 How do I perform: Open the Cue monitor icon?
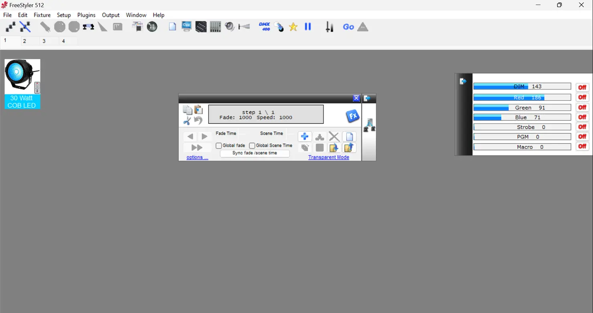click(187, 27)
